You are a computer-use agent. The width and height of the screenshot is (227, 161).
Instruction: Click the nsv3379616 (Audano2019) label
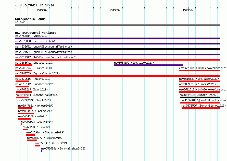point(33,79)
